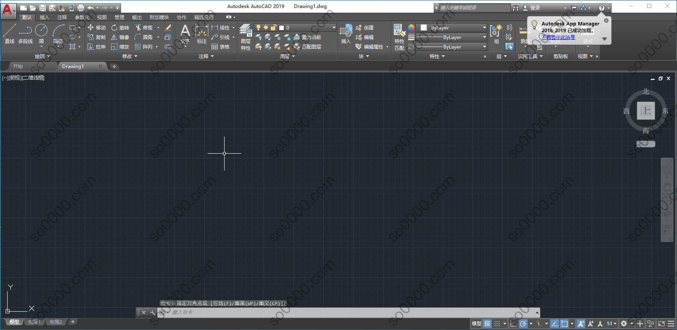Click the 移动 (Move) tool
This screenshot has width=677, height=330.
[x=96, y=27]
